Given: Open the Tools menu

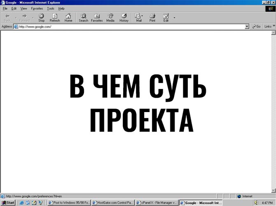Looking at the screenshot, I should [51, 8].
